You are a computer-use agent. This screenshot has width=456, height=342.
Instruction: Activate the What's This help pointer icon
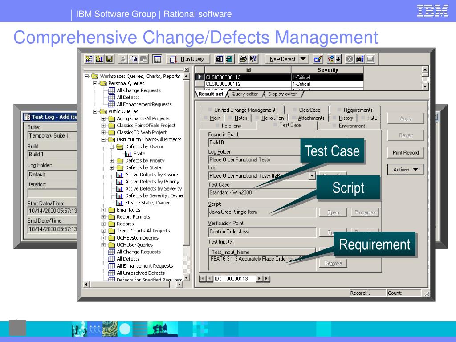(253, 59)
